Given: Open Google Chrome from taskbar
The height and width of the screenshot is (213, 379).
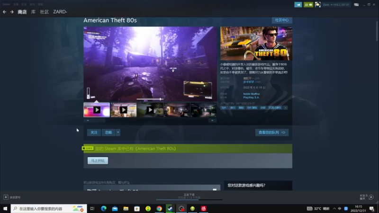Looking at the screenshot, I should [x=159, y=208].
